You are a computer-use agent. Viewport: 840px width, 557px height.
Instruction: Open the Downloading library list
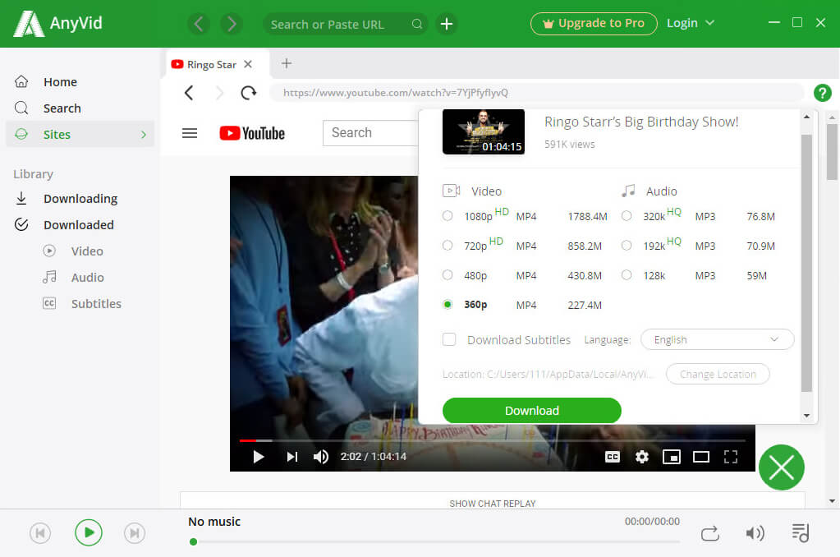[x=80, y=199]
